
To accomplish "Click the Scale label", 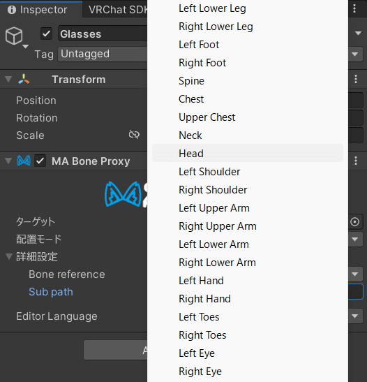I will point(30,135).
